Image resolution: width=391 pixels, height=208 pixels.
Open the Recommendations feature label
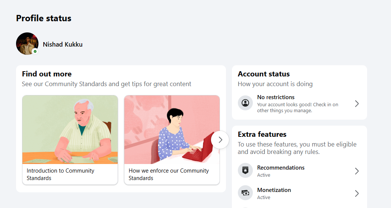(281, 168)
